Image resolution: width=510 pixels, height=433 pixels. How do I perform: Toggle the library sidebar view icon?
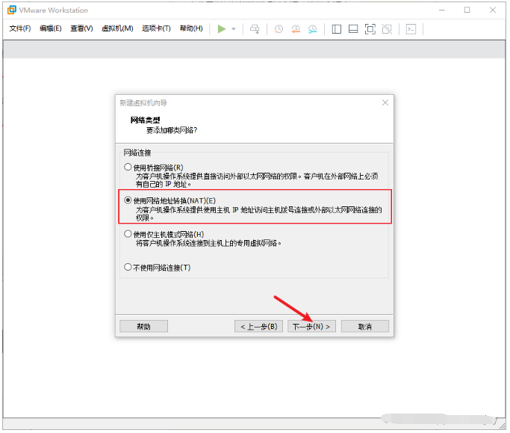pos(337,29)
